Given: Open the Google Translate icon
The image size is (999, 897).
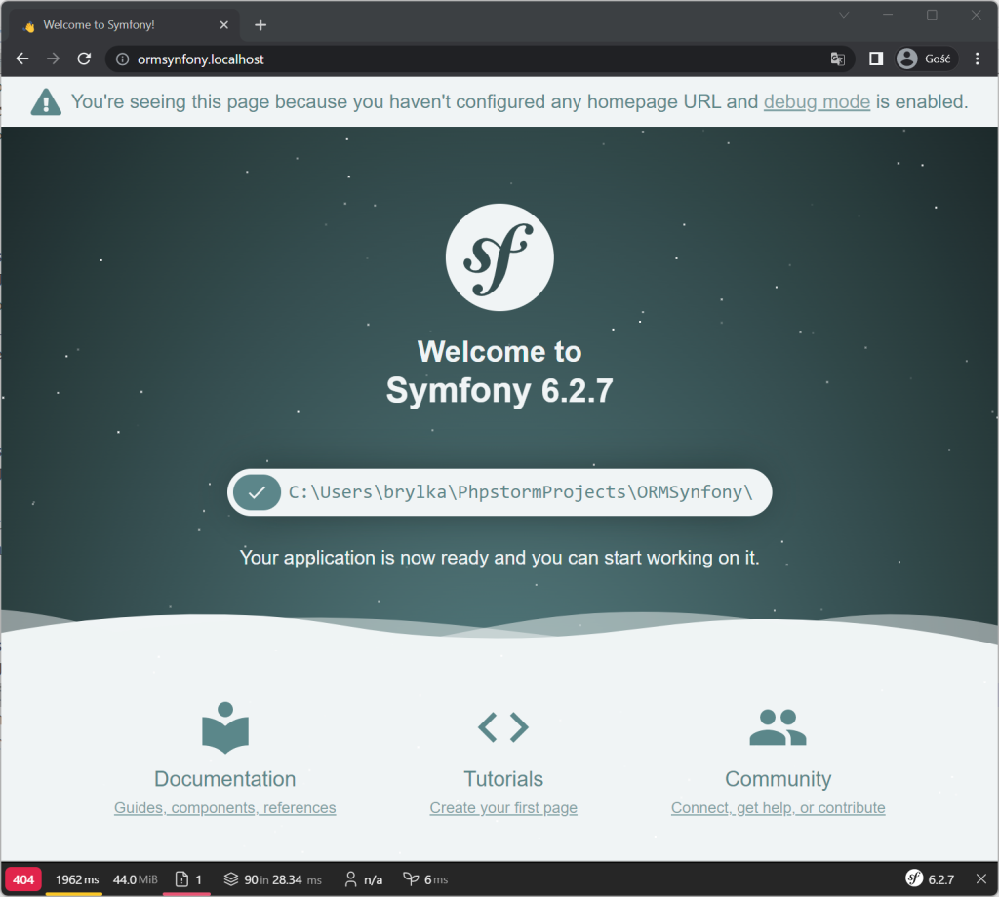Looking at the screenshot, I should [837, 59].
